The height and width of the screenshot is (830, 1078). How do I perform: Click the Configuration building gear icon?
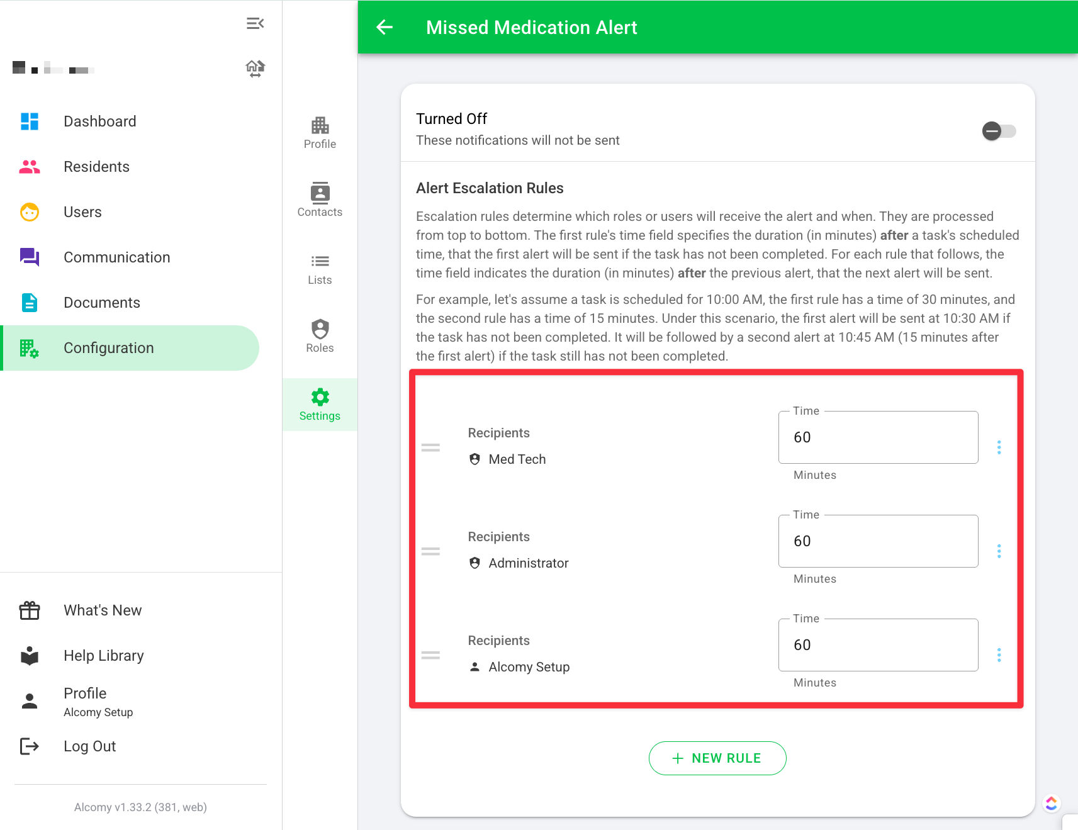tap(30, 348)
